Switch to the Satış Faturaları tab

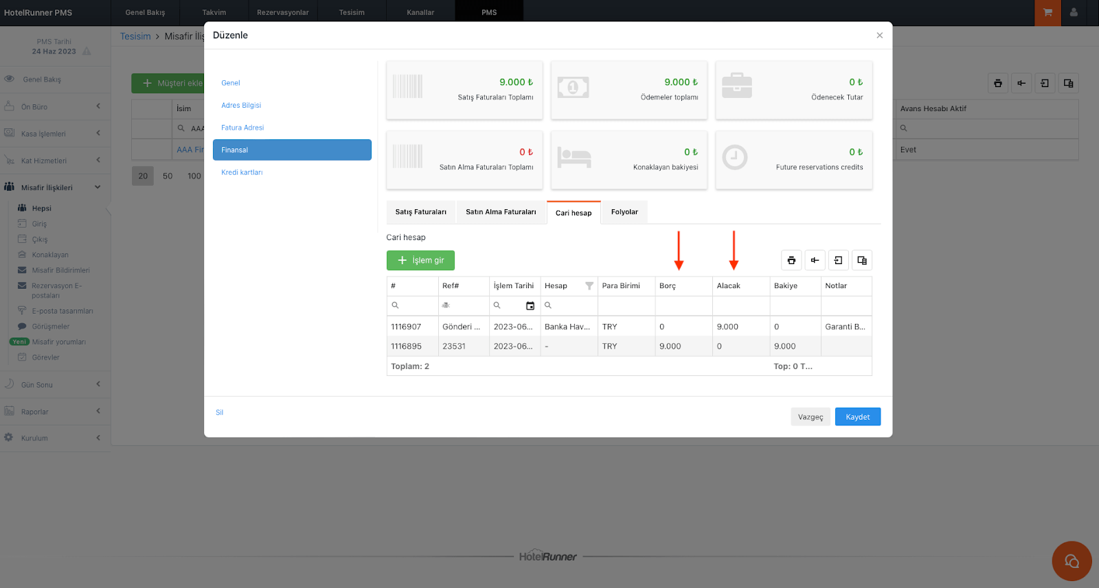(420, 212)
